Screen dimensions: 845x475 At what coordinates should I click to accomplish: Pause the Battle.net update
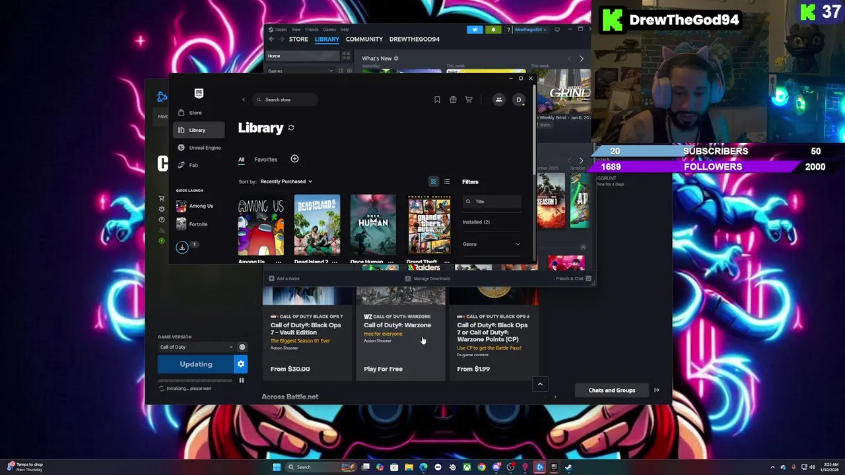[x=242, y=380]
